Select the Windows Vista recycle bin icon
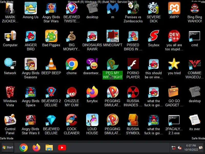 point(10,92)
